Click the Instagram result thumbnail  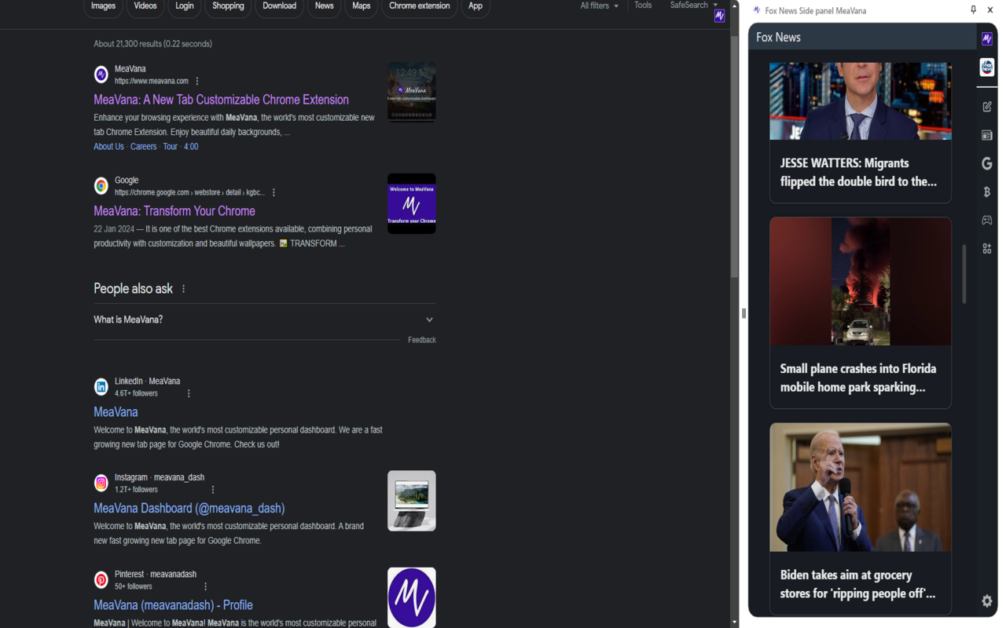412,501
